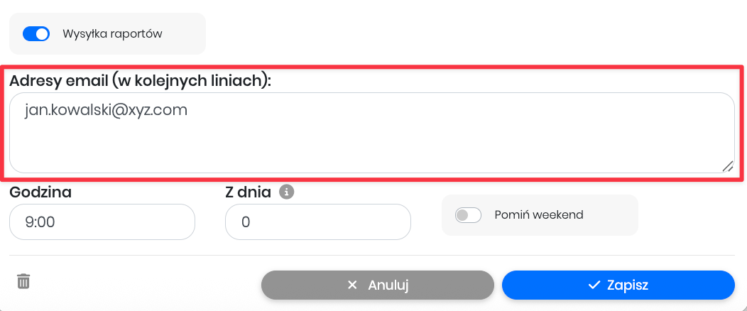This screenshot has width=747, height=311.
Task: Click the Godzina time input field
Action: tap(102, 222)
